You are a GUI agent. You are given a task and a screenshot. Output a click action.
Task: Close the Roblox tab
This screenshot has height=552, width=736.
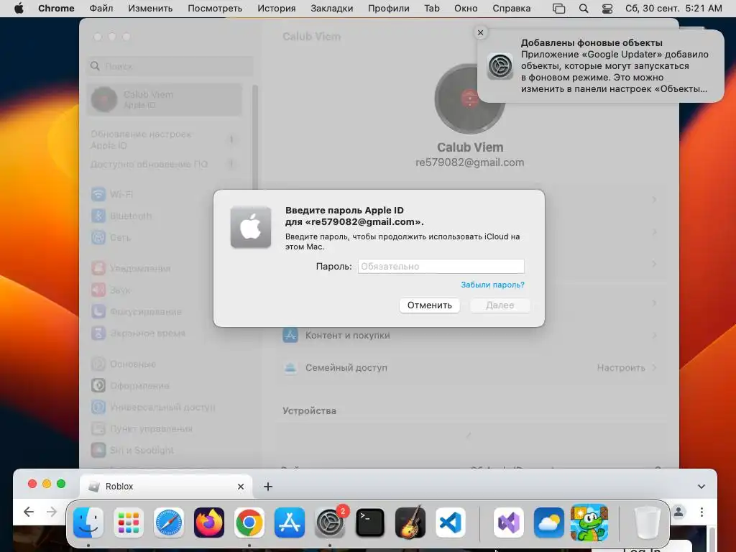tap(241, 487)
